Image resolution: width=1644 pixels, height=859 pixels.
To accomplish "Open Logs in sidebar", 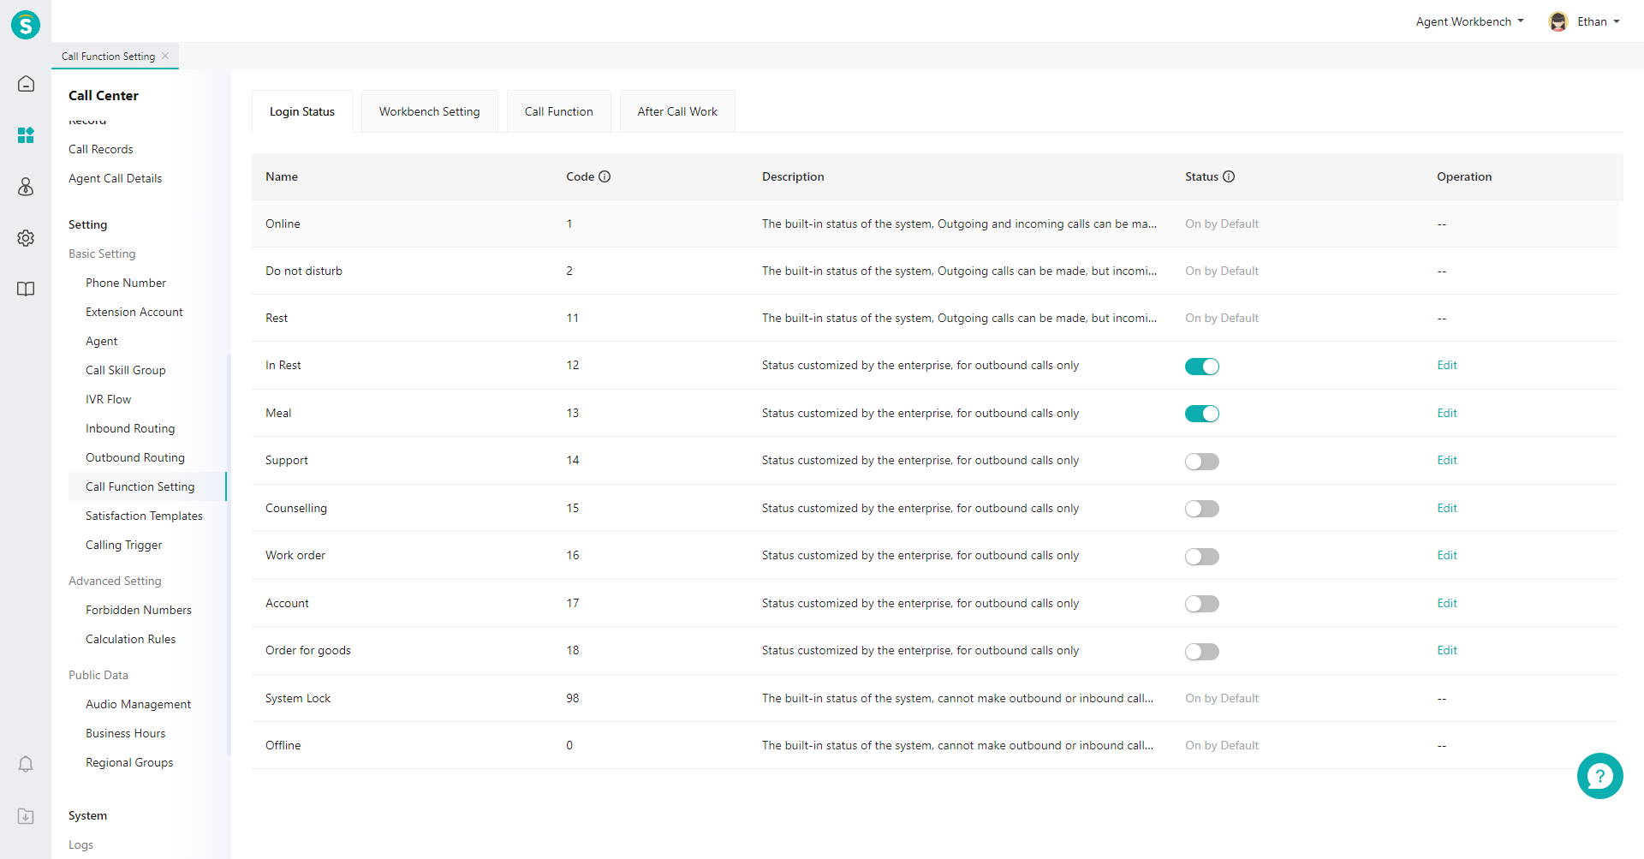I will (x=80, y=844).
